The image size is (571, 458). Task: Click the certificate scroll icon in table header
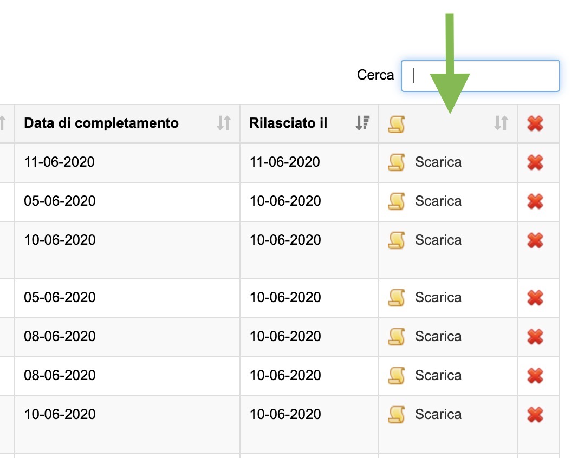tap(397, 124)
